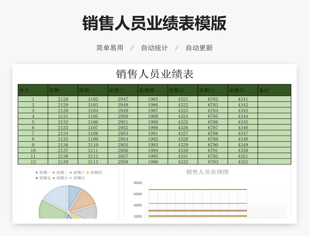Select cell with value 6787
This screenshot has width=309, height=236.
click(x=213, y=127)
